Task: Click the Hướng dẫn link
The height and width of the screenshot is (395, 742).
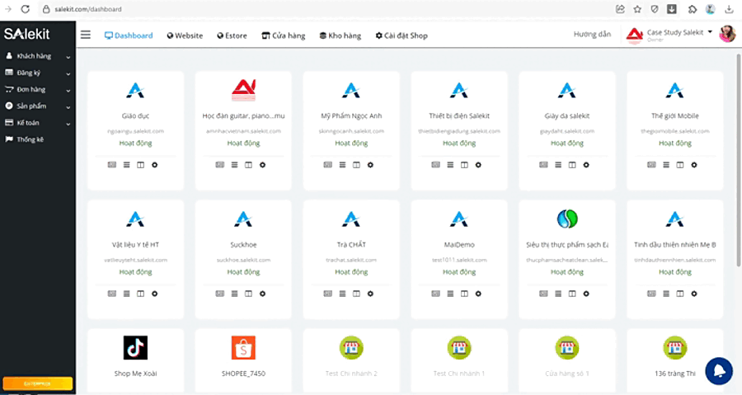Action: point(592,35)
